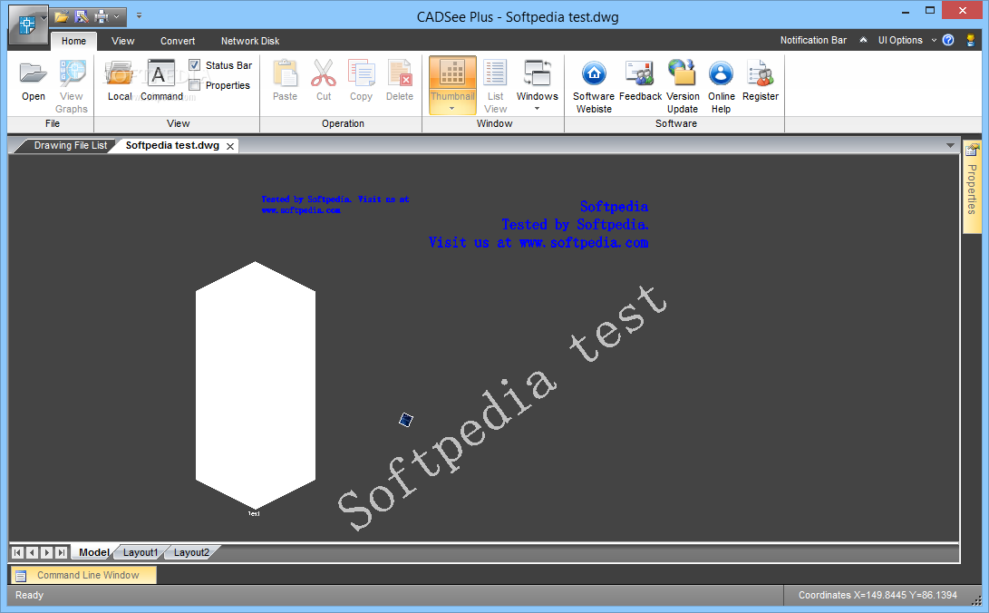Click the Notification Bar label
The width and height of the screenshot is (989, 613).
pos(813,41)
